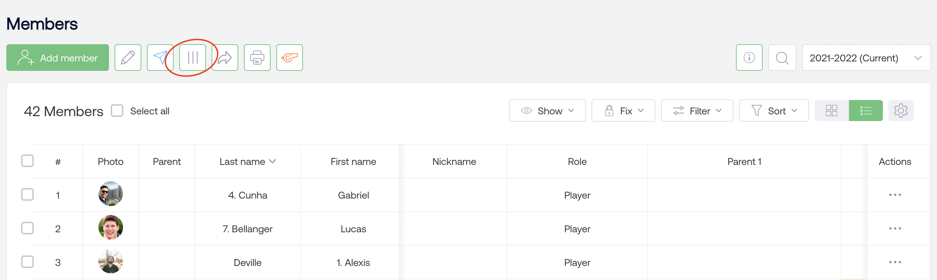The image size is (937, 280).
Task: Switch to the grid view tab
Action: coord(832,111)
